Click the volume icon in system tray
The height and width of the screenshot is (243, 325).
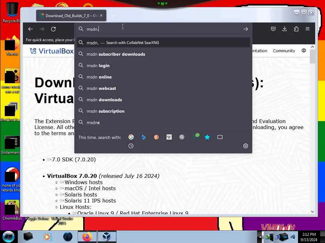(x=293, y=237)
